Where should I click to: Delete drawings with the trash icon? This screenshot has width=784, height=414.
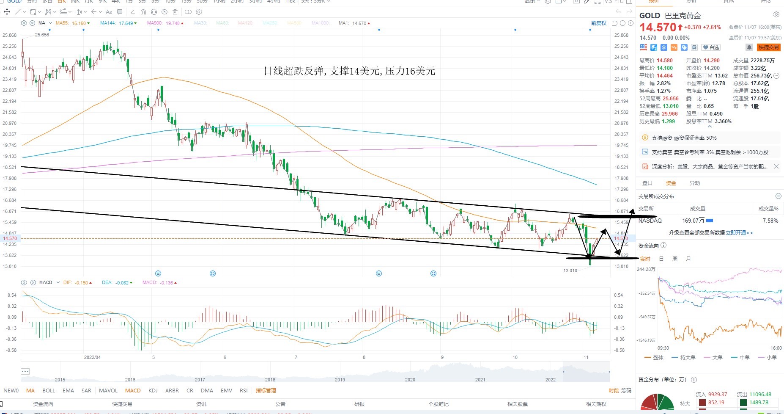pos(175,12)
